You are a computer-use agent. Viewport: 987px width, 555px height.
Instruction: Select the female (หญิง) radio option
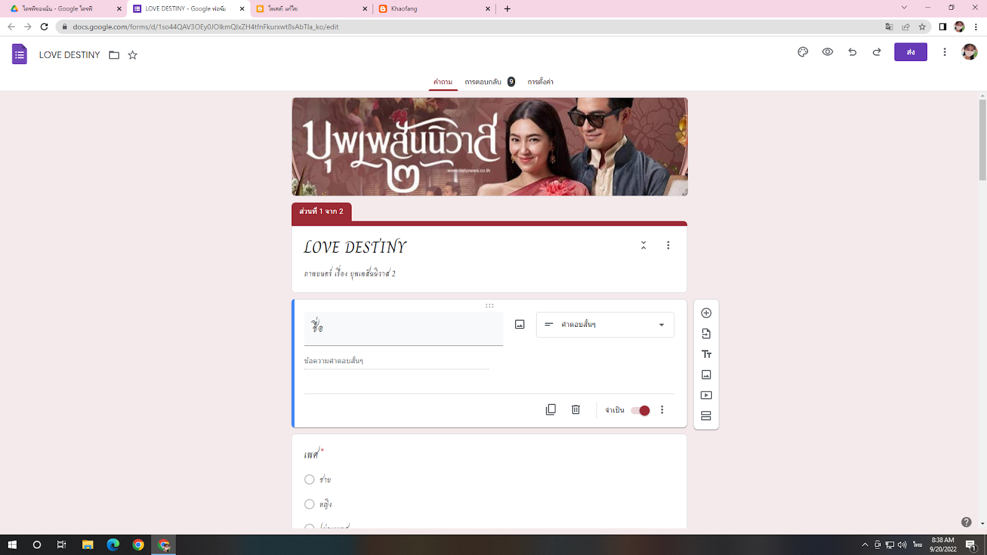click(x=310, y=504)
